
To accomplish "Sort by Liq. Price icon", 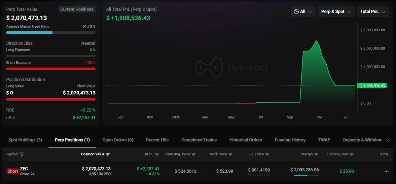I will pos(267,154).
